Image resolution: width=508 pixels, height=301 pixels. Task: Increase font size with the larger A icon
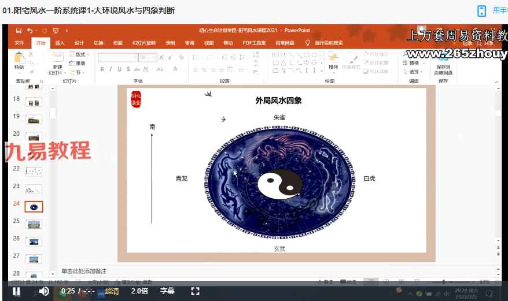(x=161, y=58)
